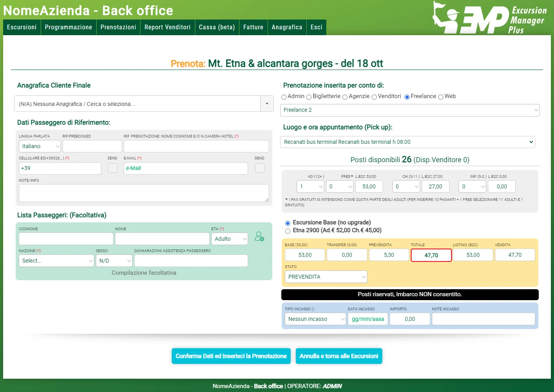Click Esci to log out
The image size is (554, 392).
click(x=317, y=27)
